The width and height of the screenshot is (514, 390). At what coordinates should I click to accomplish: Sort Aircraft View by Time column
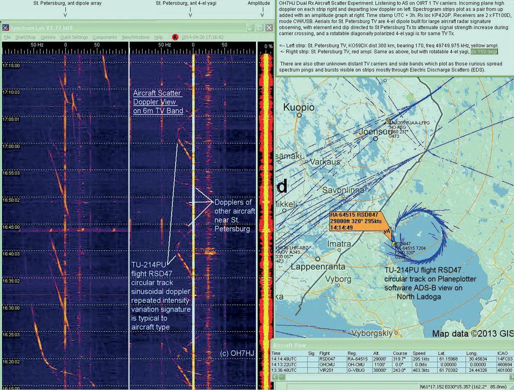coord(276,353)
